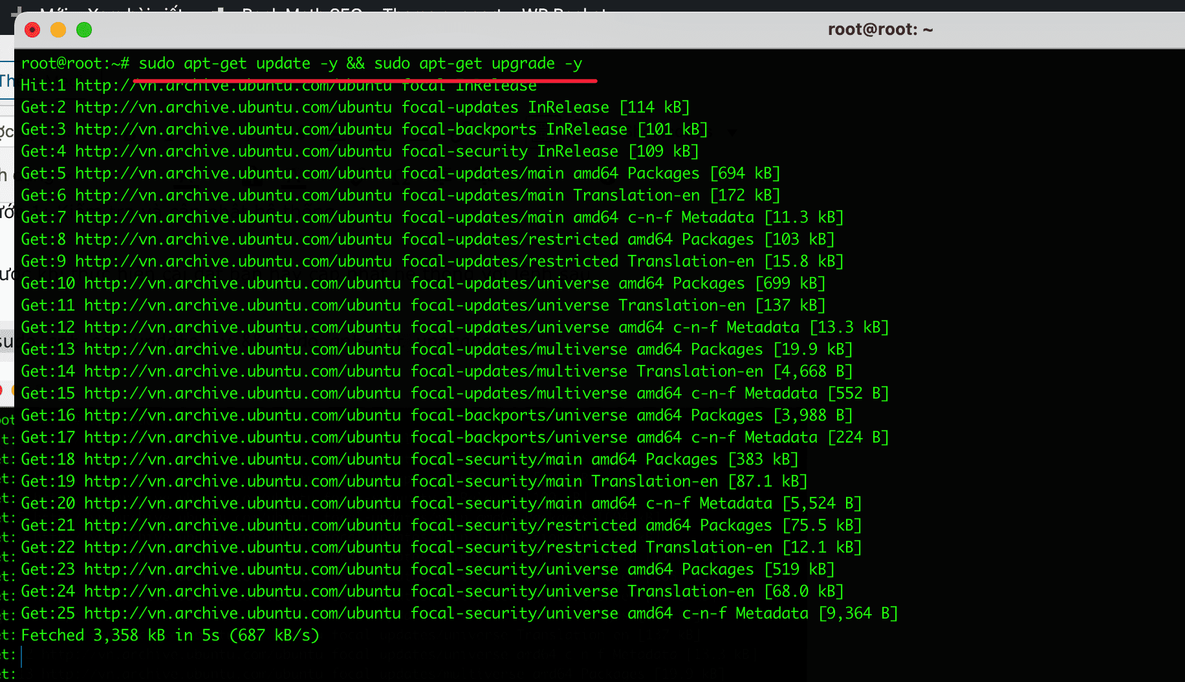Screen dimensions: 1185x682
Task: Click the Get:7 line showing 11.3 kB
Action: 432,217
